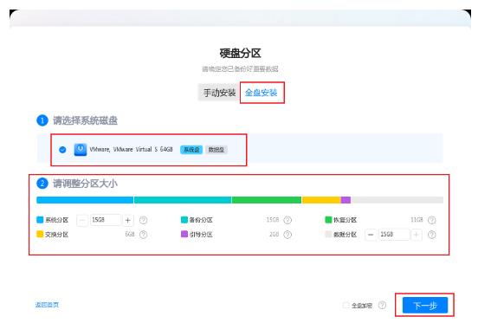Click the blue VMware disk drive icon
Screen dimensions: 478x323
pos(81,150)
